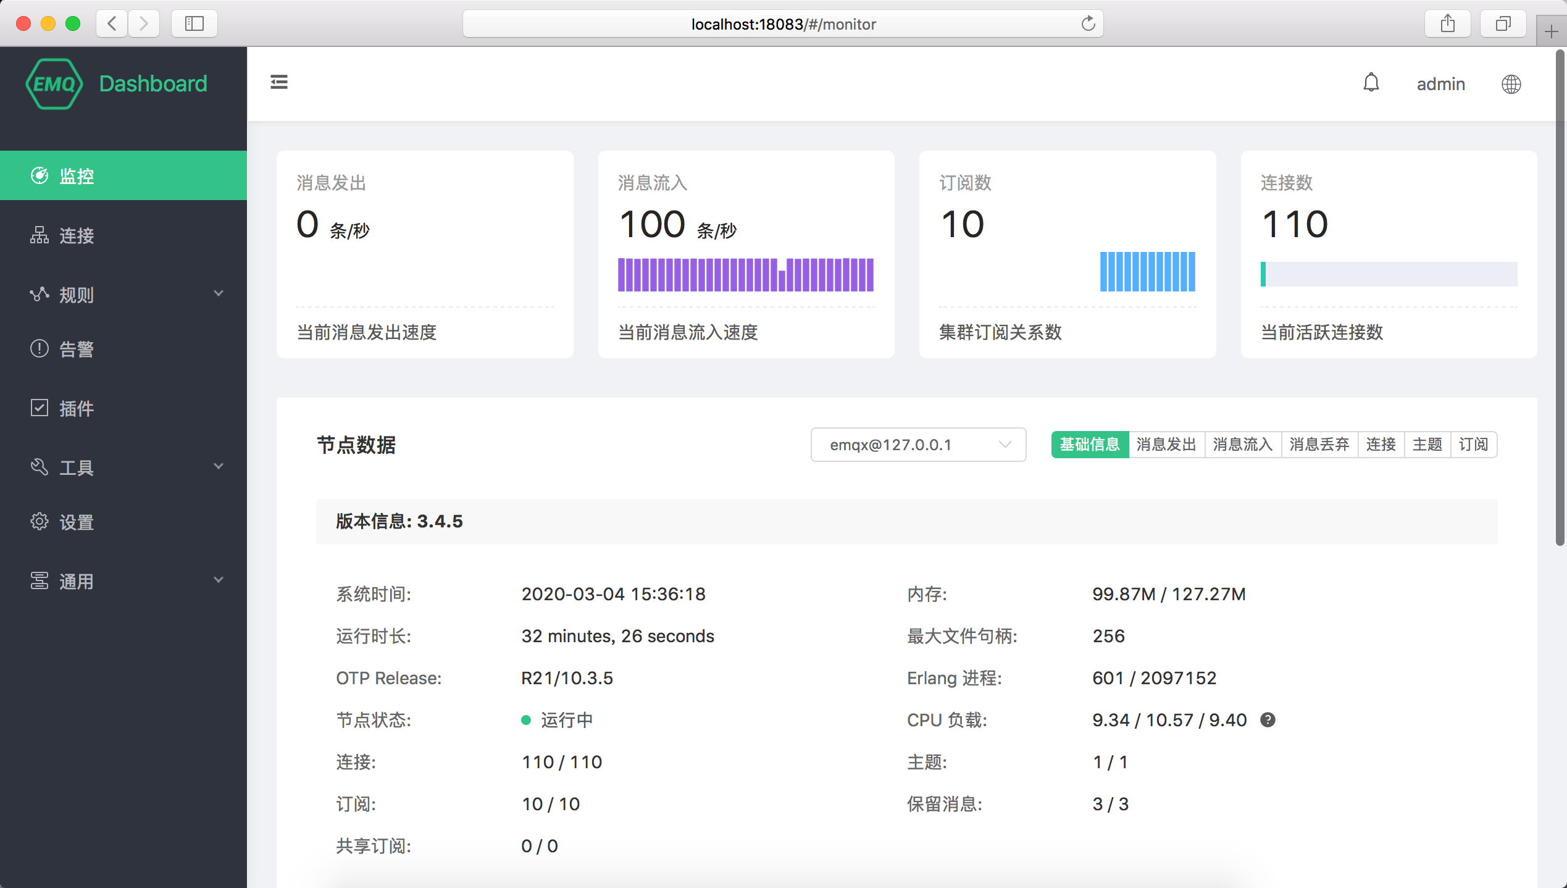Open the admin user menu
Screen dimensions: 1567x888
(1440, 84)
